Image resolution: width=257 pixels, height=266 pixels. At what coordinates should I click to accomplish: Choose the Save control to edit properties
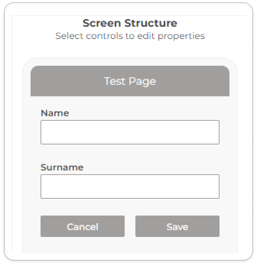click(177, 226)
